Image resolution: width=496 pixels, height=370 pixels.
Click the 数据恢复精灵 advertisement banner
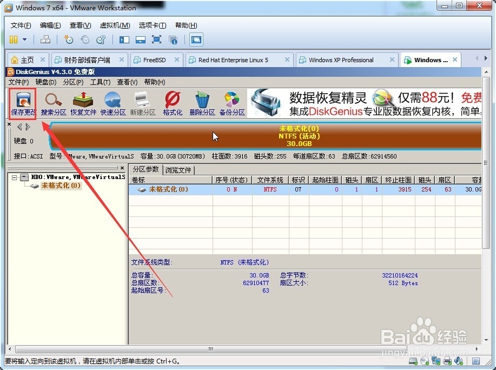(365, 103)
